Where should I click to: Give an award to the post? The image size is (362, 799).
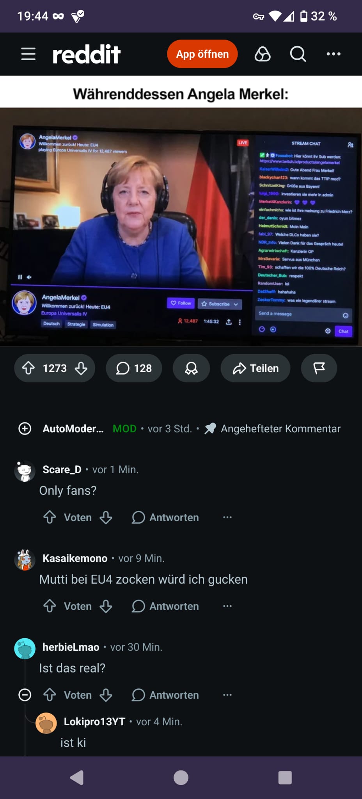(x=191, y=368)
